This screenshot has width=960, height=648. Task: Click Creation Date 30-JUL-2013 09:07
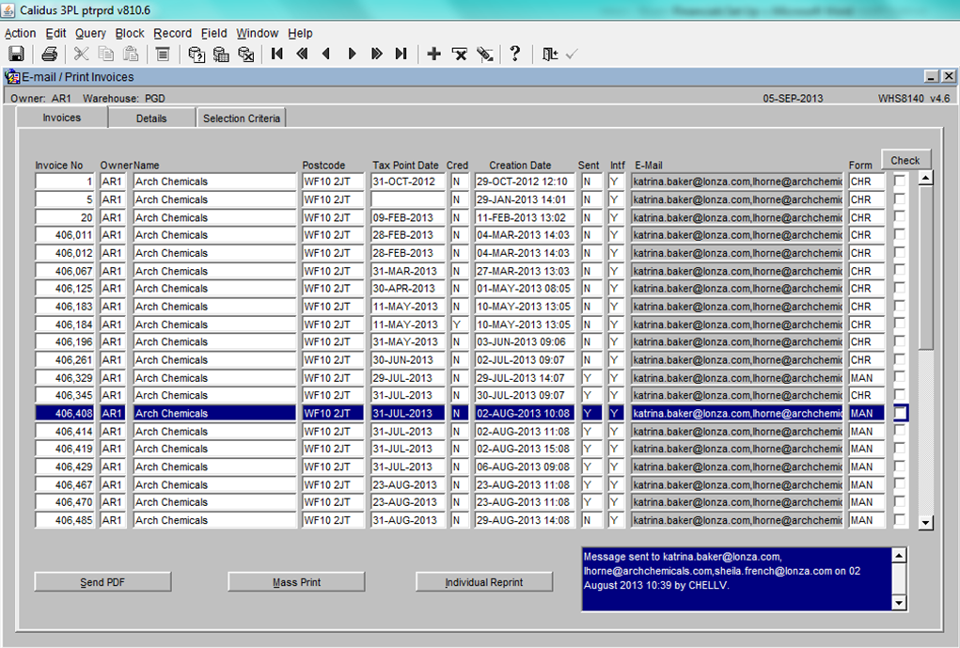524,395
